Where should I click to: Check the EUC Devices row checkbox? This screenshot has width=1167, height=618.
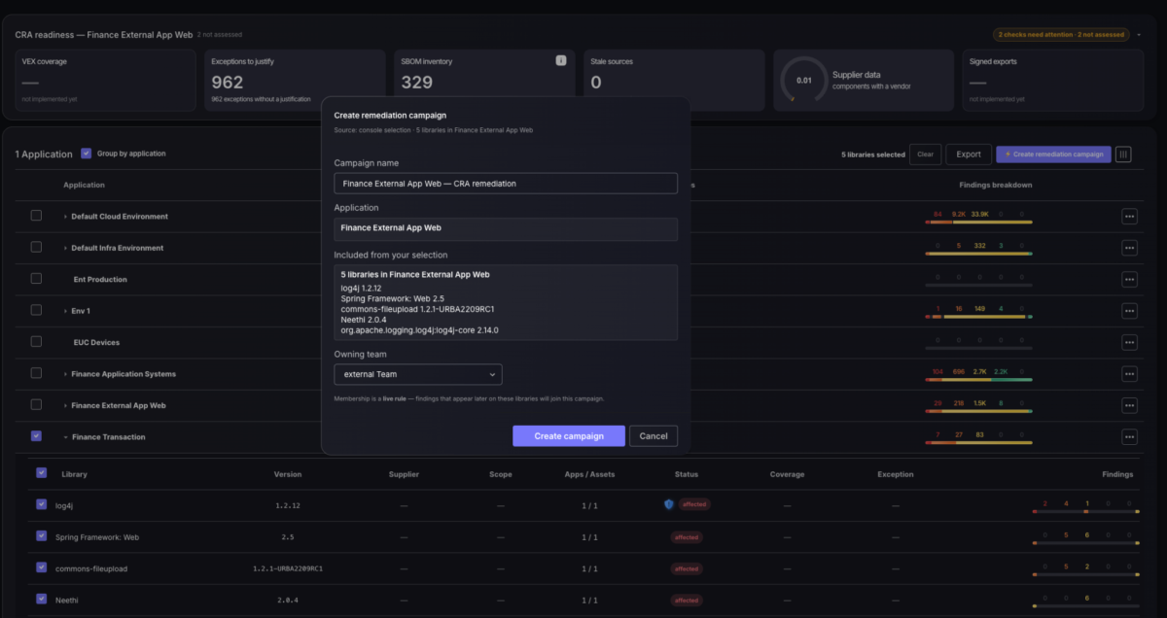click(x=36, y=341)
